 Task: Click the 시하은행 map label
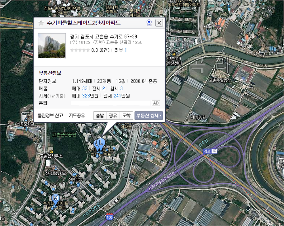pos(75,179)
